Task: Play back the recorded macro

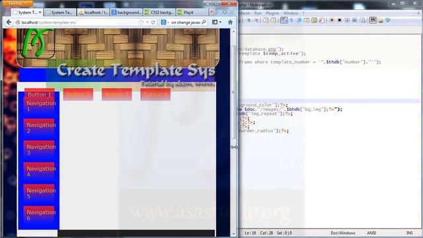Action: (347, 20)
